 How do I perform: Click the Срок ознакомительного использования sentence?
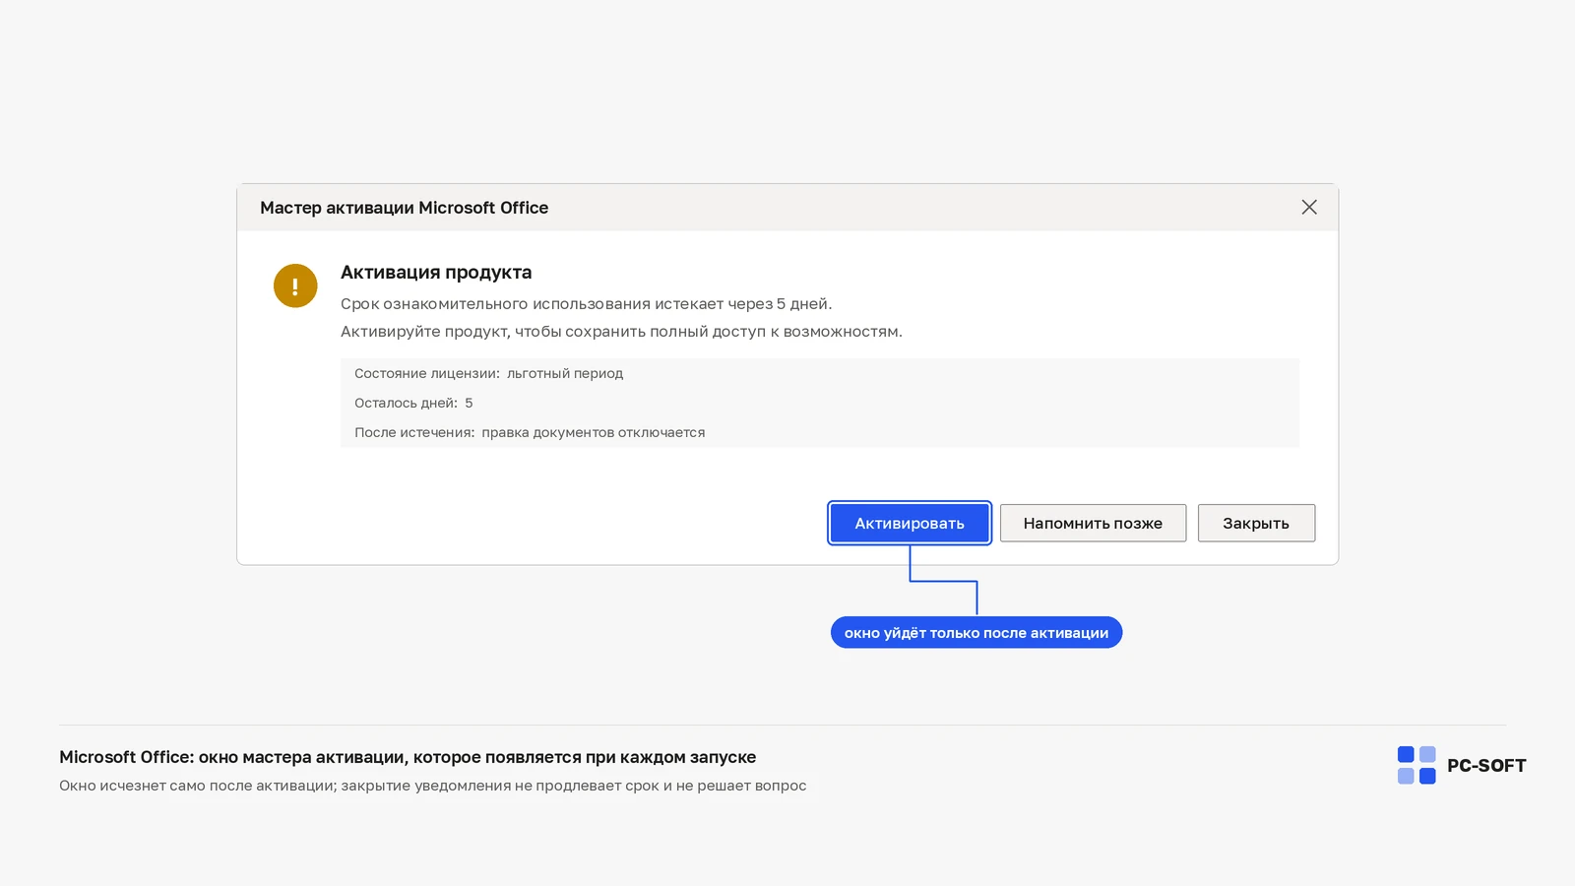tap(586, 303)
